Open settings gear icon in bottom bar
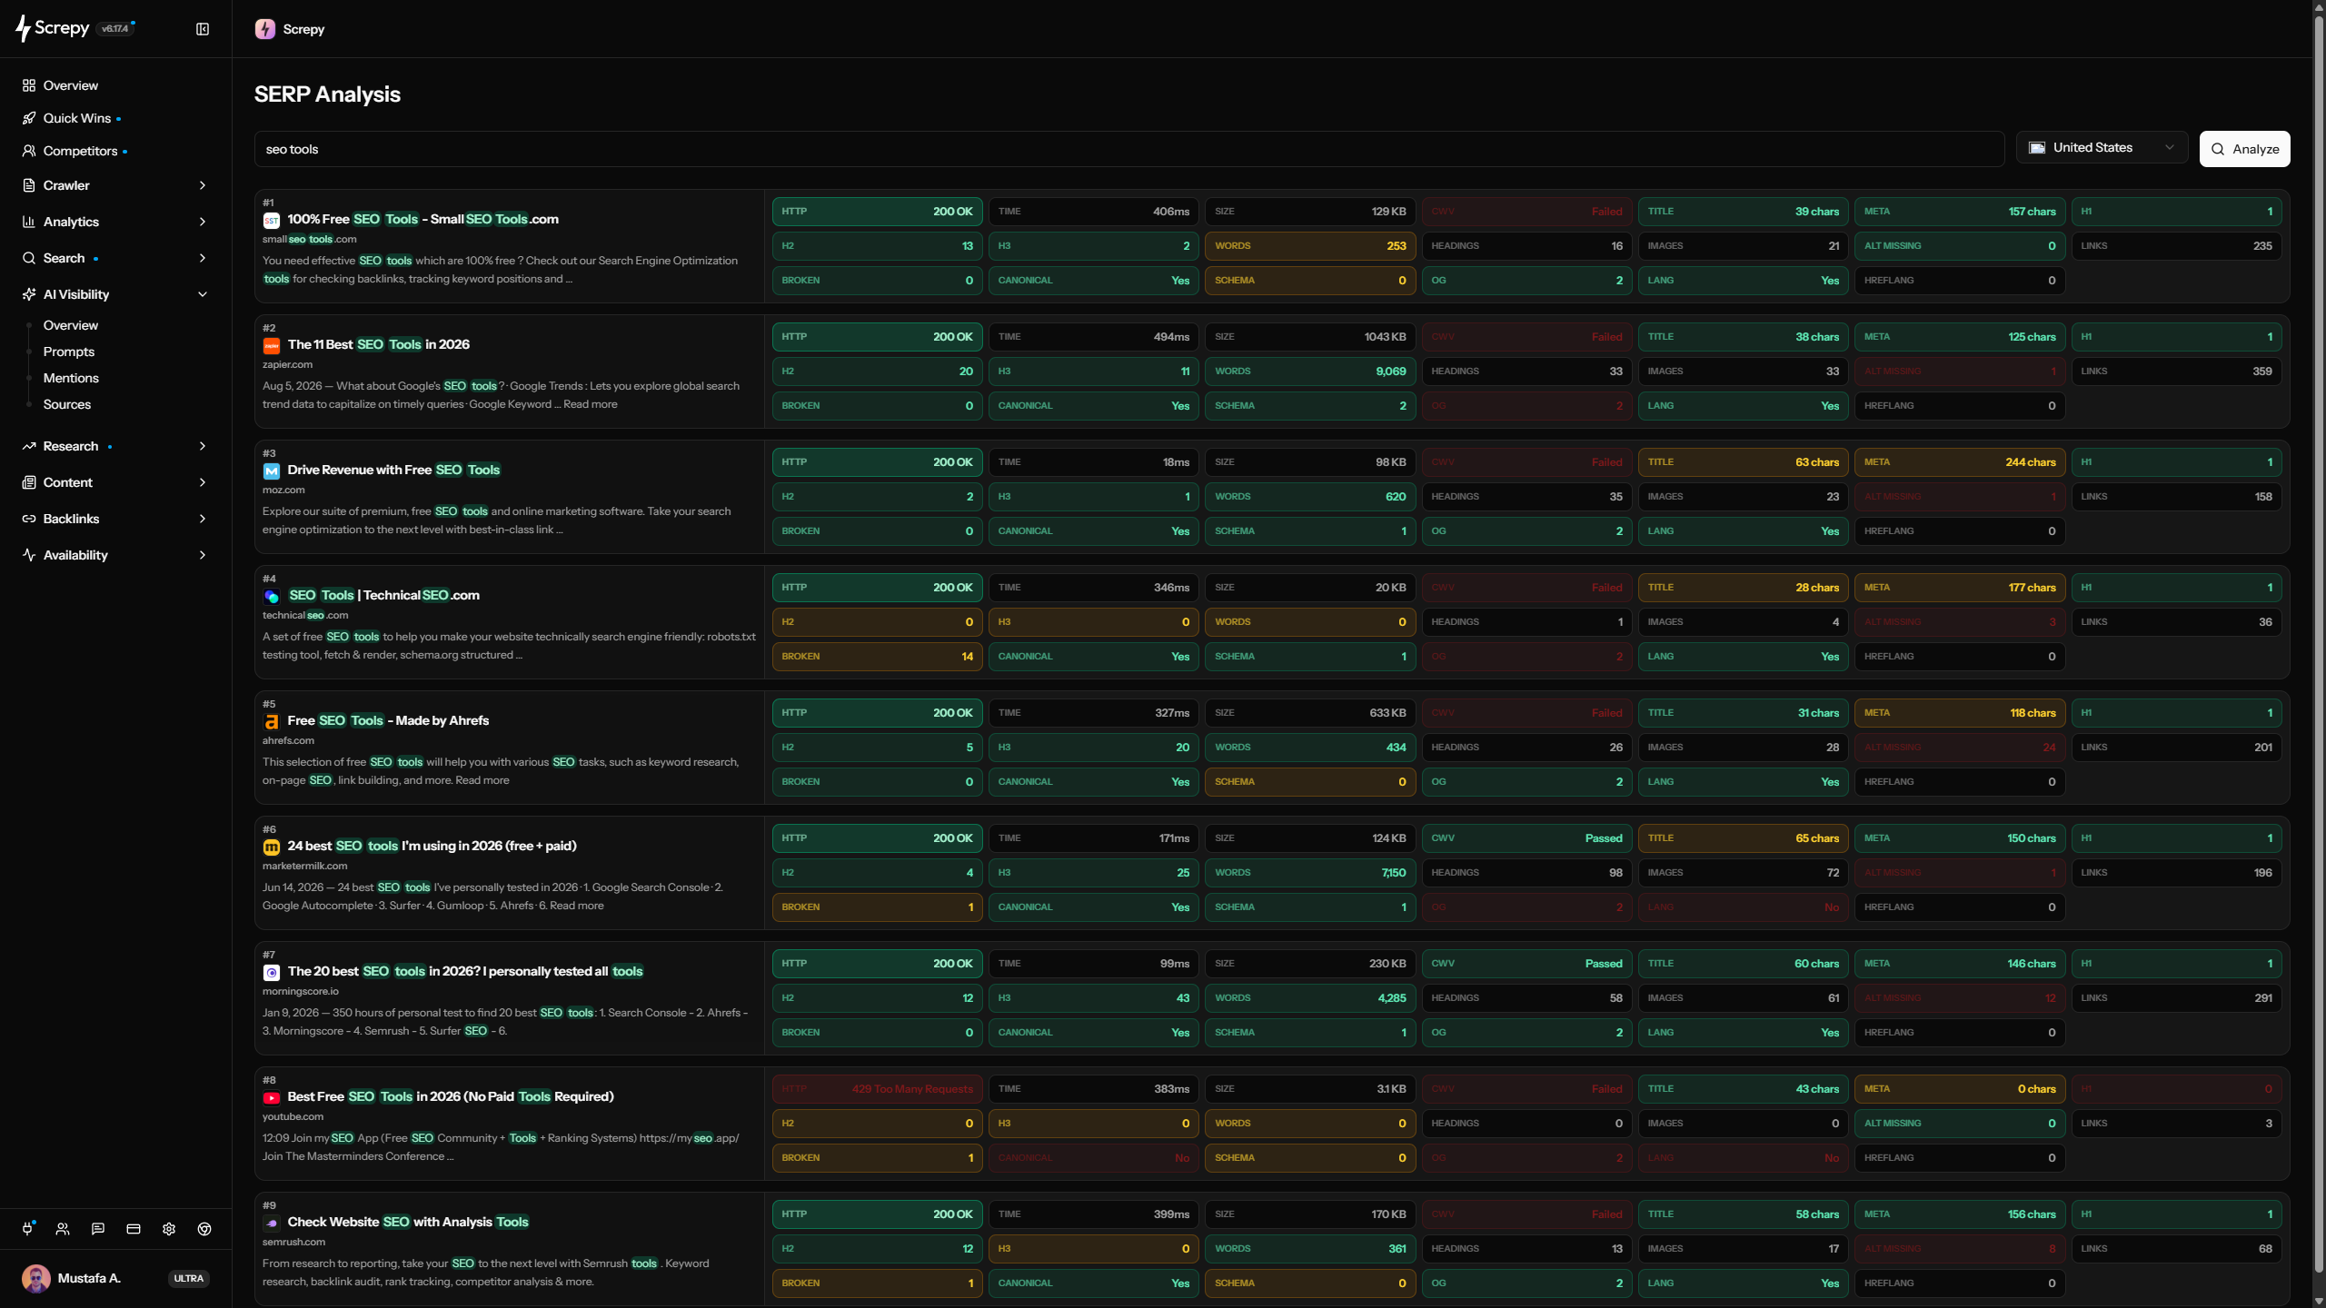The height and width of the screenshot is (1308, 2326). point(169,1229)
